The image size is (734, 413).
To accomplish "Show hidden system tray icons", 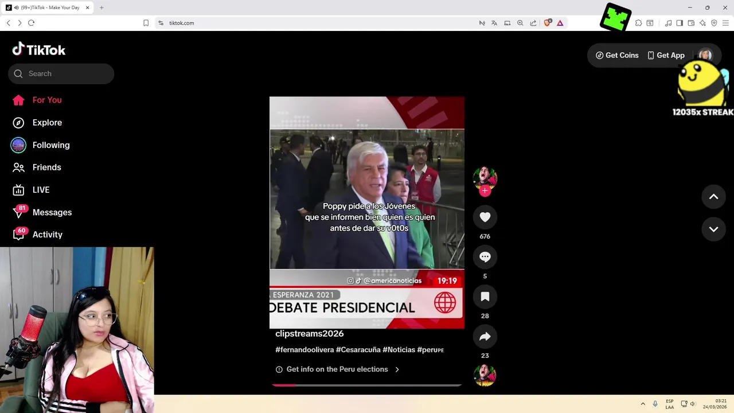I will click(643, 404).
